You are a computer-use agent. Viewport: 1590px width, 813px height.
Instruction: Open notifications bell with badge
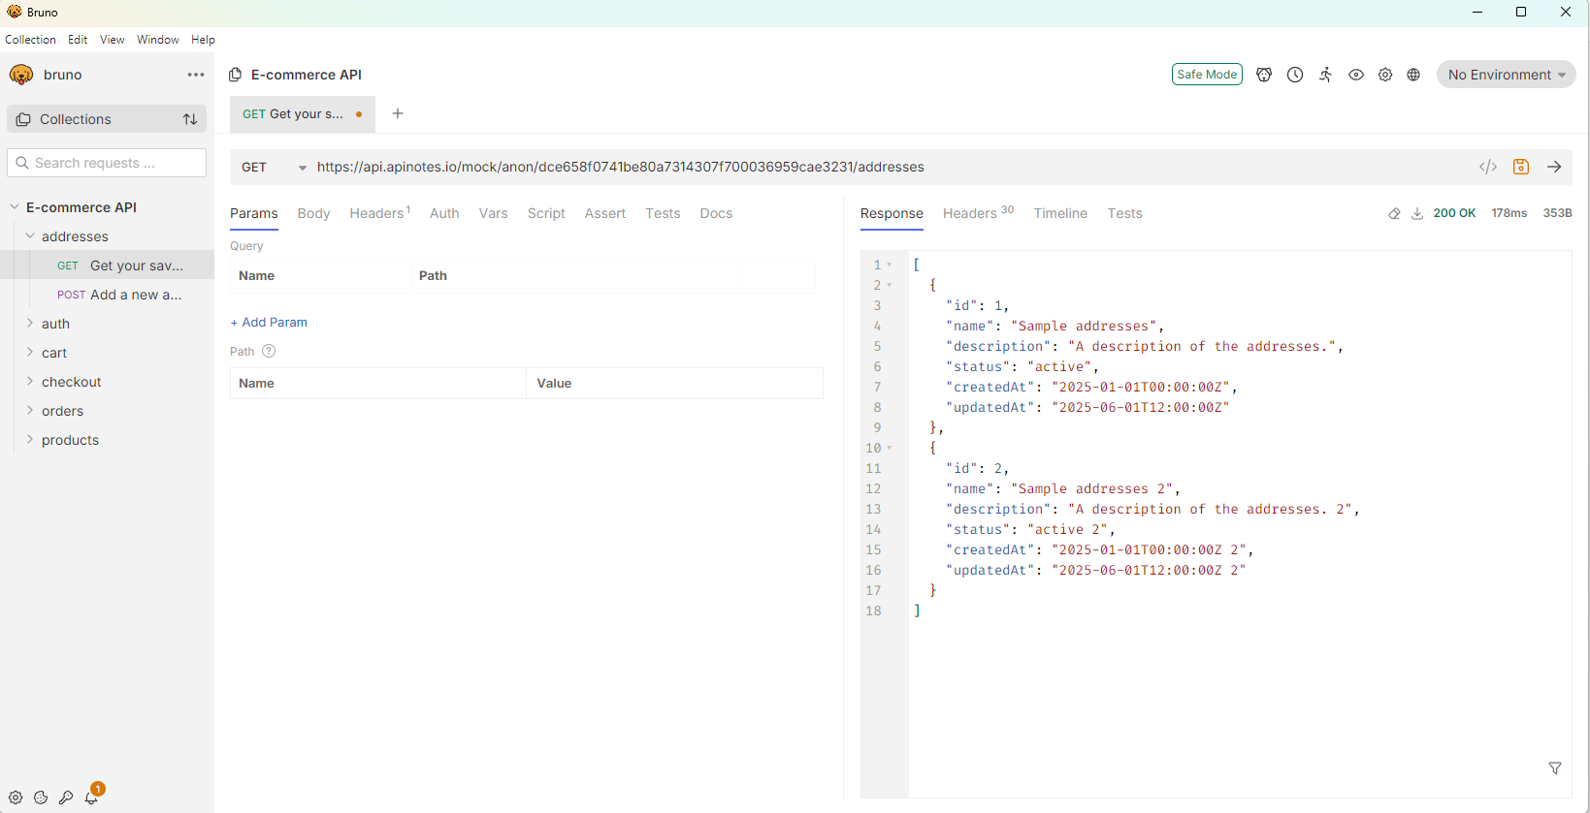pyautogui.click(x=92, y=796)
